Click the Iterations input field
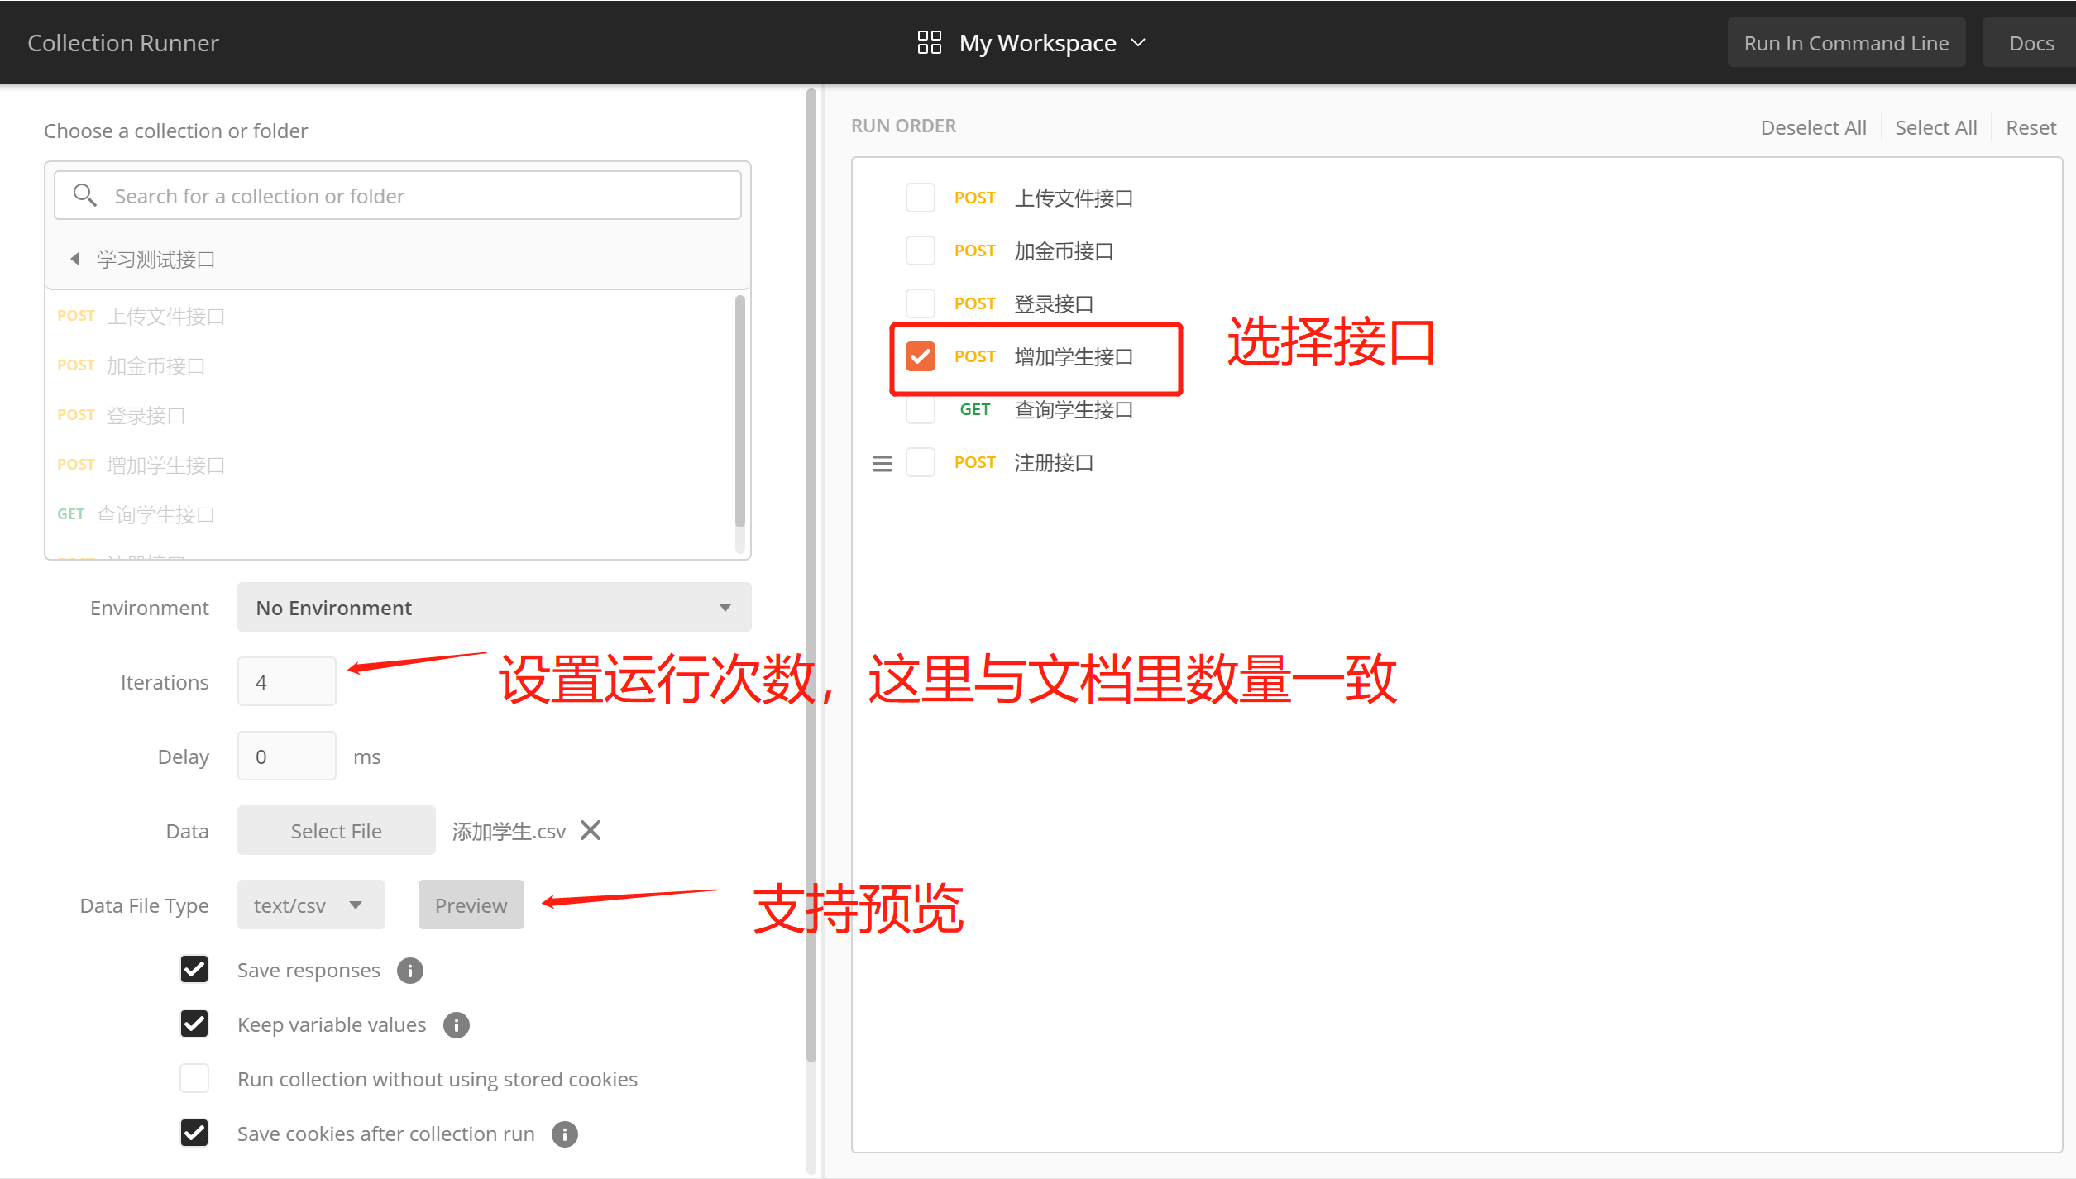This screenshot has height=1179, width=2076. click(x=286, y=682)
